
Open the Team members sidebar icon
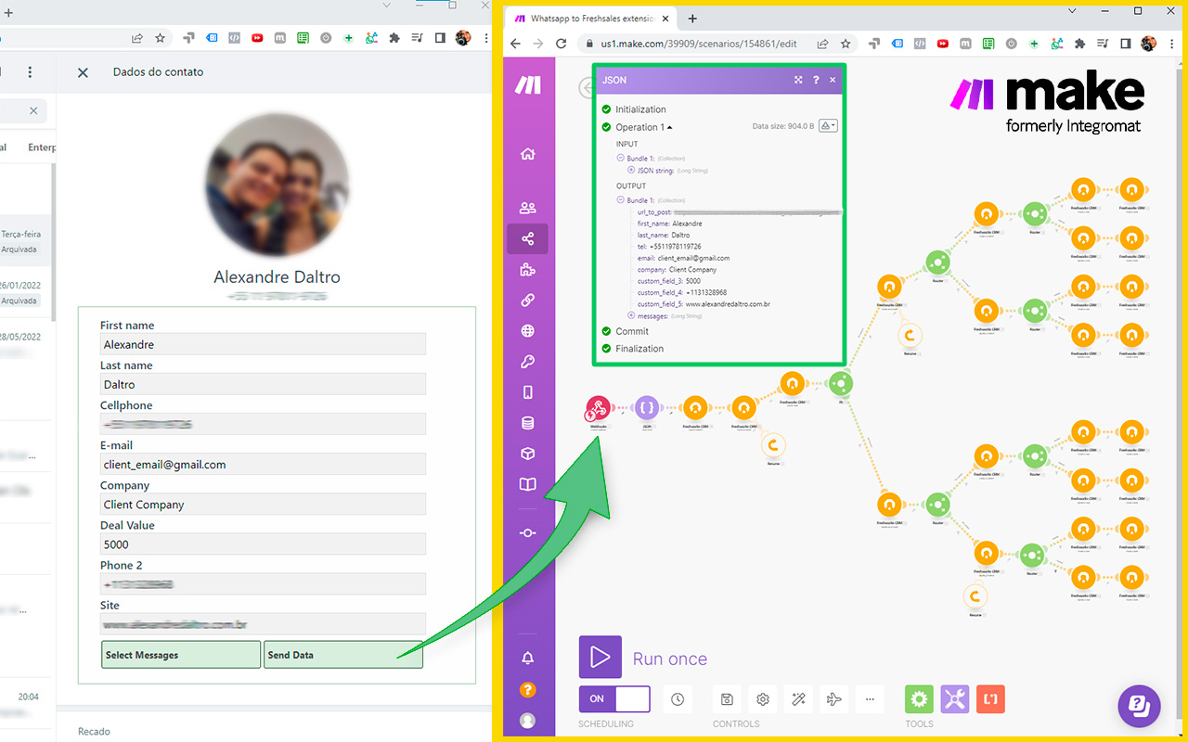click(x=528, y=208)
